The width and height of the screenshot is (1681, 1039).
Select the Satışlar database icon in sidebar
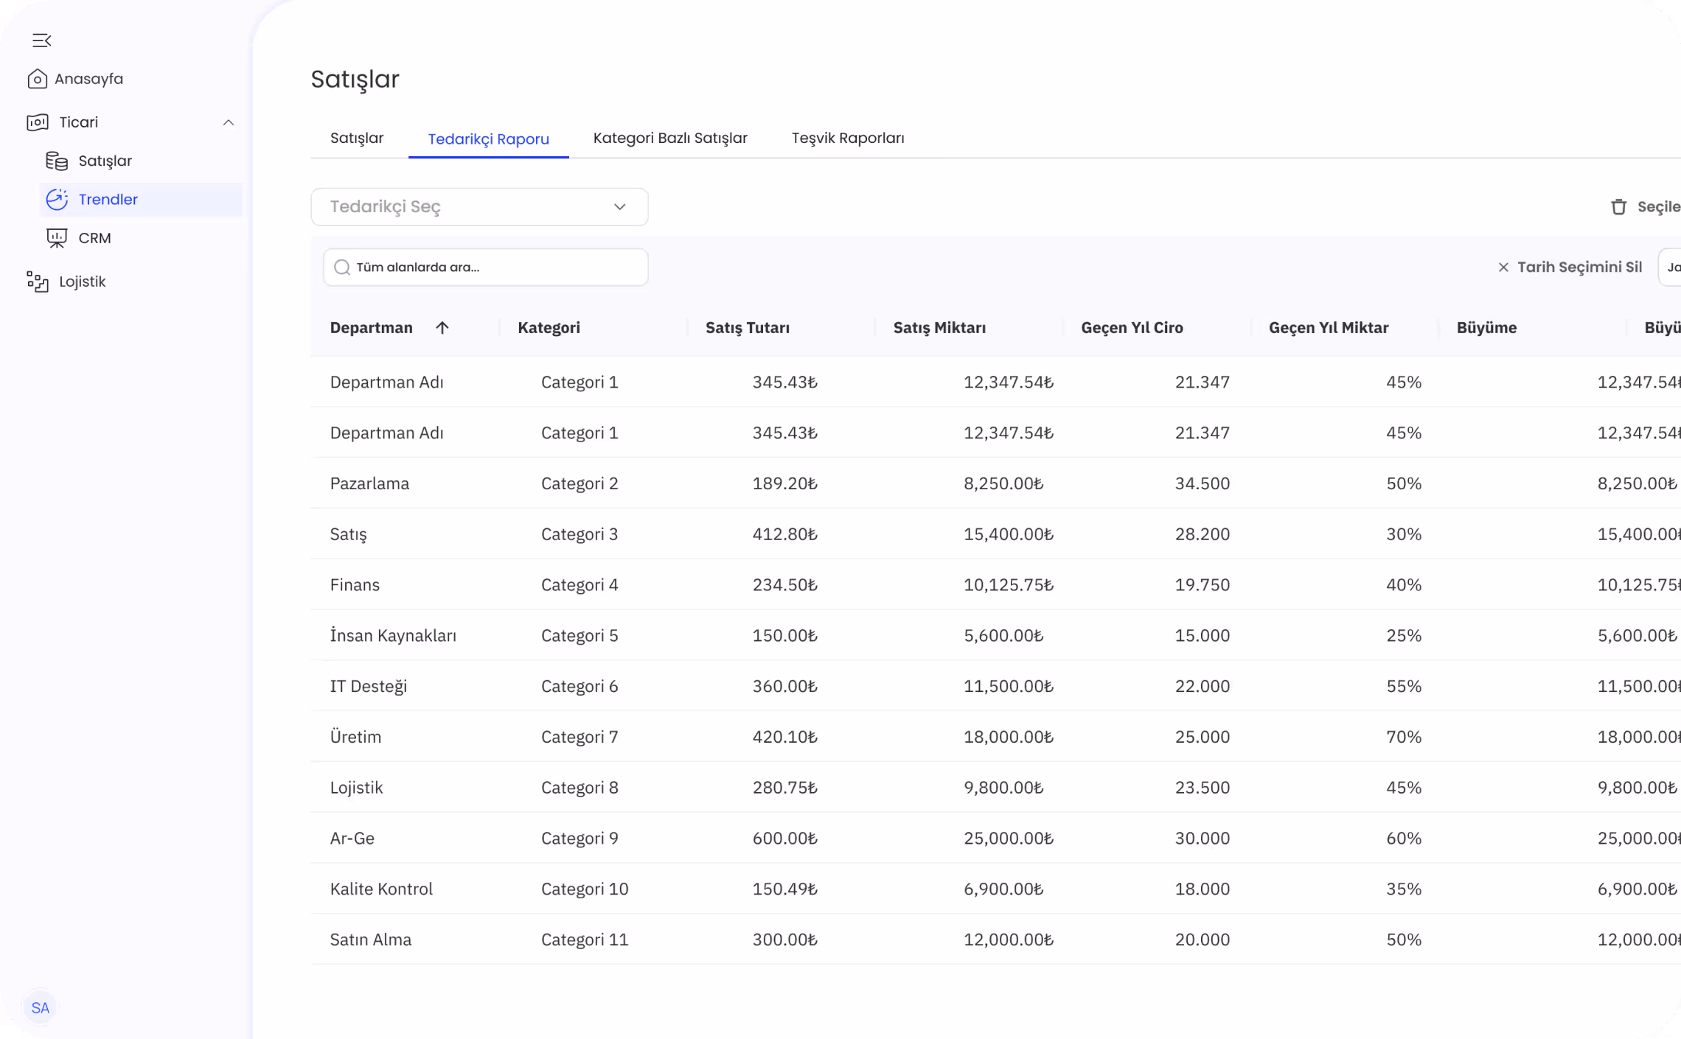[57, 161]
